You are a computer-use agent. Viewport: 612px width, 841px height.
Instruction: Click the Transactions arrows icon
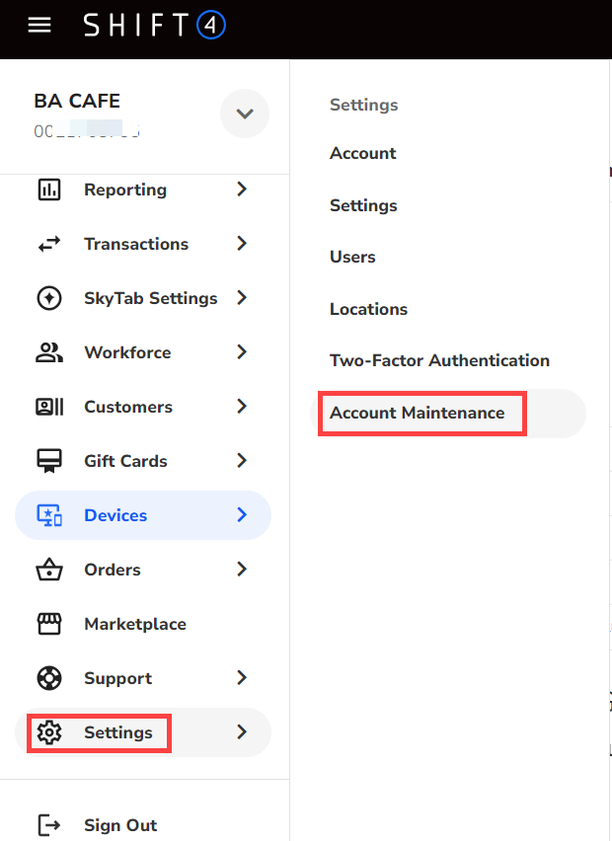48,244
